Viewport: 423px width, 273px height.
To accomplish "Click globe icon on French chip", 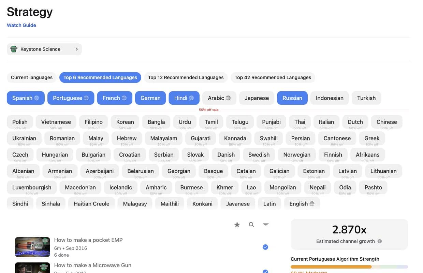I will pos(124,98).
